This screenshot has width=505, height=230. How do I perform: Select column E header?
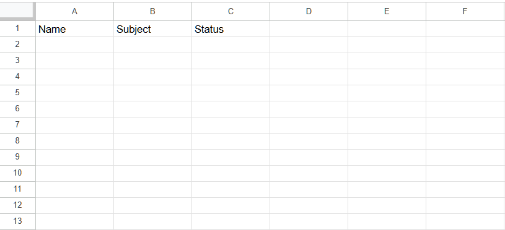(387, 11)
